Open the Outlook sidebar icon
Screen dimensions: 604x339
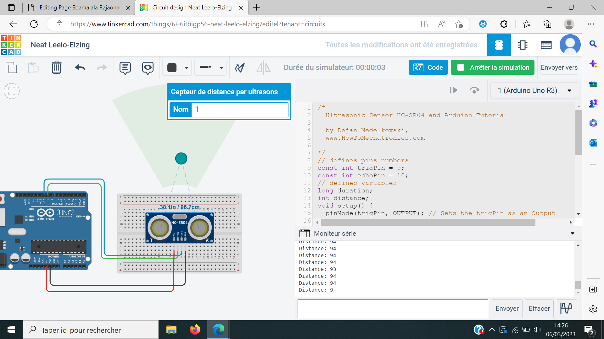(x=593, y=143)
